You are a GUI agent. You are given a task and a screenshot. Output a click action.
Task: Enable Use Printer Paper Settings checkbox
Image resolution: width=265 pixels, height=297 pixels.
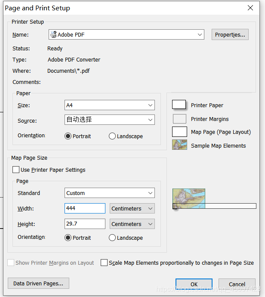coord(16,170)
